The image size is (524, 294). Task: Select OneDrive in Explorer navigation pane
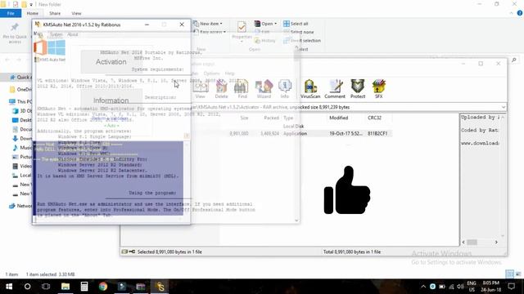(x=20, y=89)
